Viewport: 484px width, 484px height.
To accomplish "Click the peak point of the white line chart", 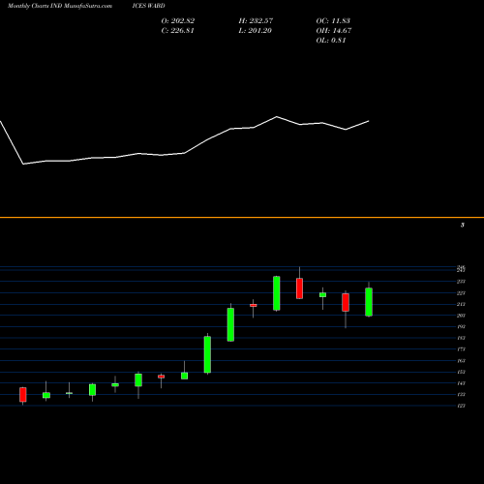I will (277, 117).
